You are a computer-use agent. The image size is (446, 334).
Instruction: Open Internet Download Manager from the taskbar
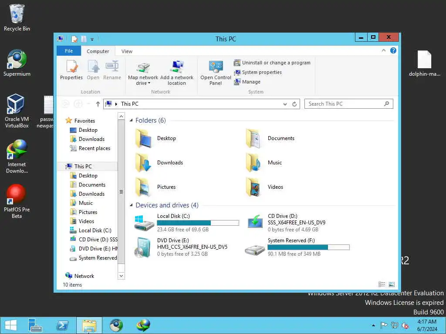pyautogui.click(x=143, y=325)
